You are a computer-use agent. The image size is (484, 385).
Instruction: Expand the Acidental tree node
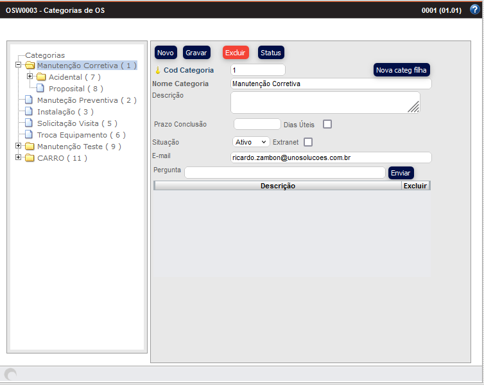(30, 77)
